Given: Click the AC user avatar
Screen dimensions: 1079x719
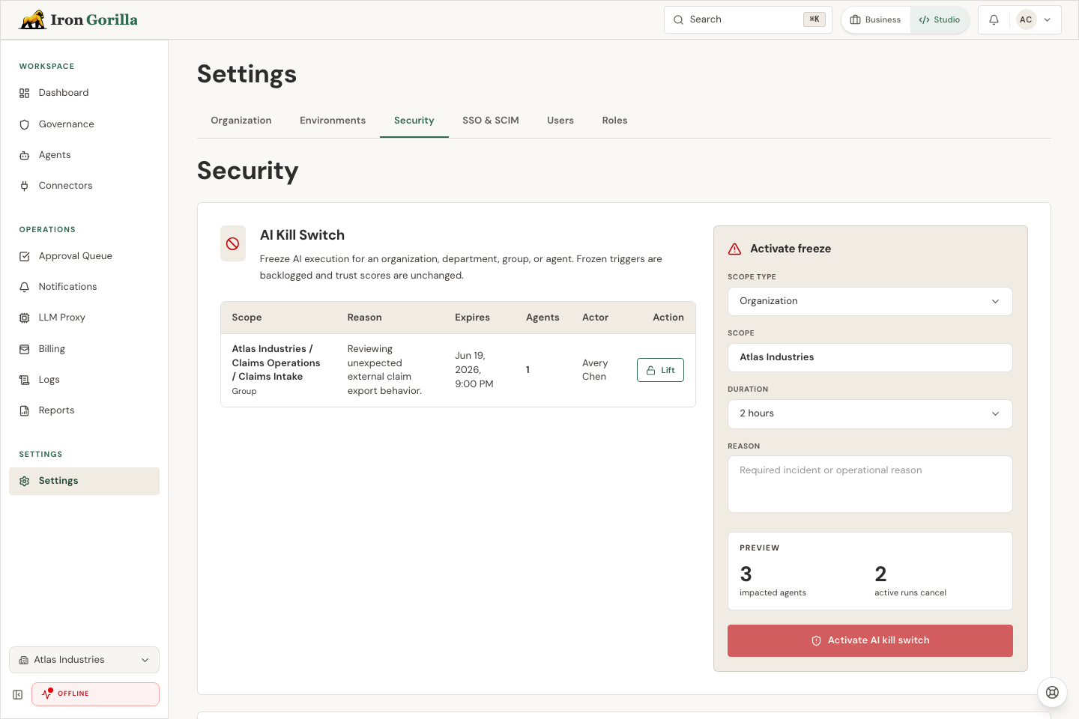Looking at the screenshot, I should point(1026,20).
